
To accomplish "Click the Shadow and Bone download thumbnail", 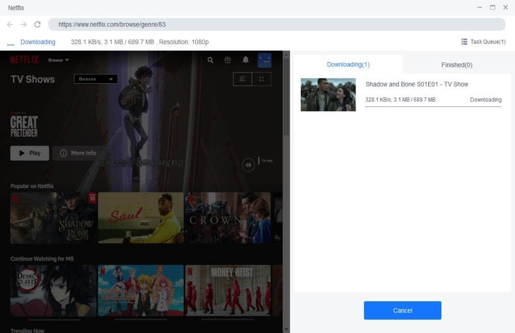I will point(328,95).
